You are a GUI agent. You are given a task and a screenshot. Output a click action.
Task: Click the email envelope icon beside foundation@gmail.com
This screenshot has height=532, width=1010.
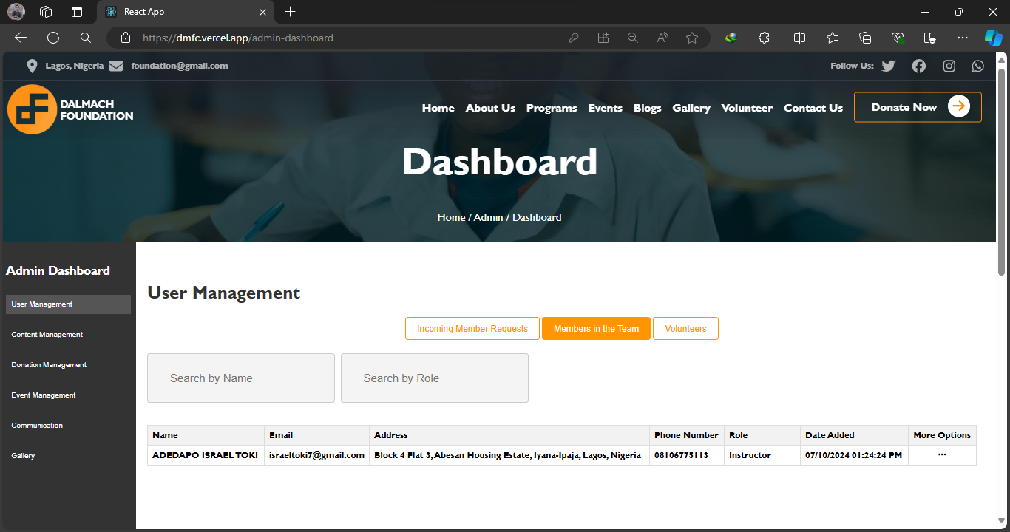116,65
